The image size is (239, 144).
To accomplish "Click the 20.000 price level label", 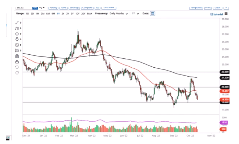I will pyautogui.click(x=225, y=87).
